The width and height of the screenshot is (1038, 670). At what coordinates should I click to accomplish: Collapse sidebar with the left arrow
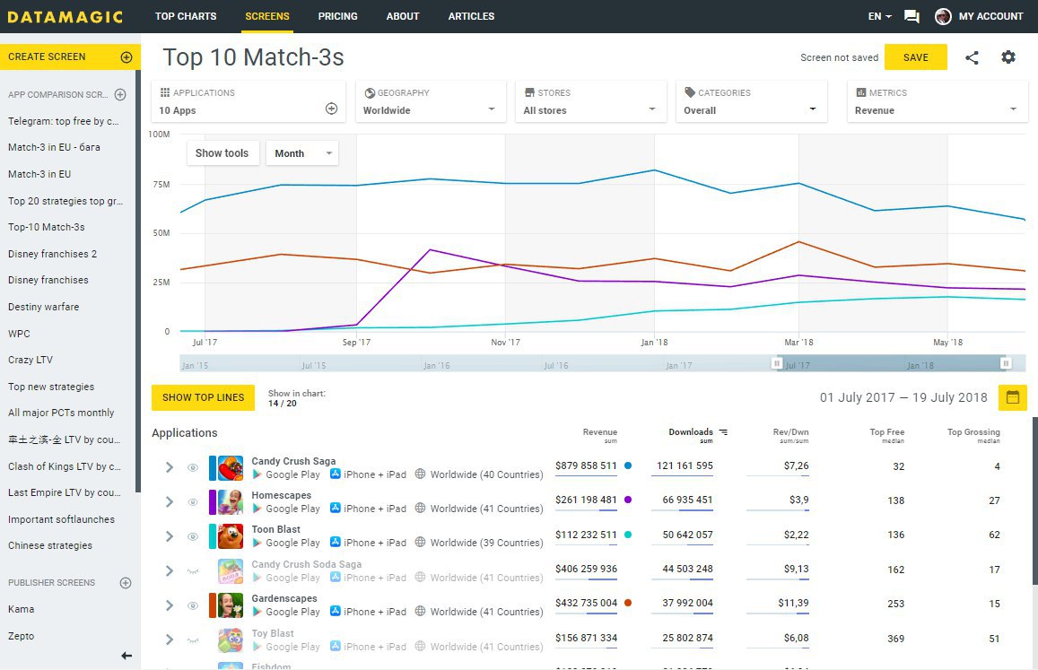[126, 656]
